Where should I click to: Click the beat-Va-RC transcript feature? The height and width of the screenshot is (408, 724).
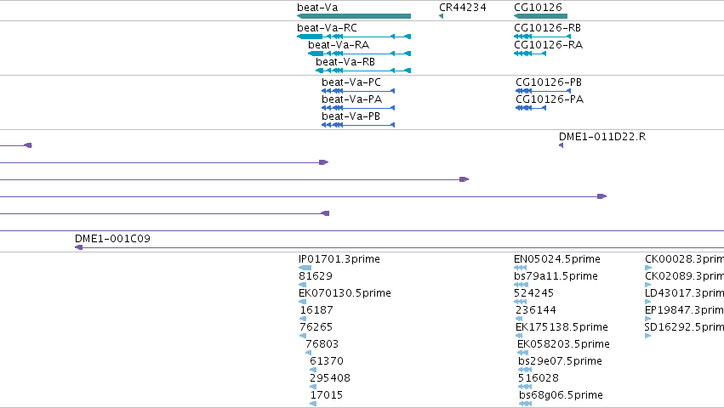point(354,37)
